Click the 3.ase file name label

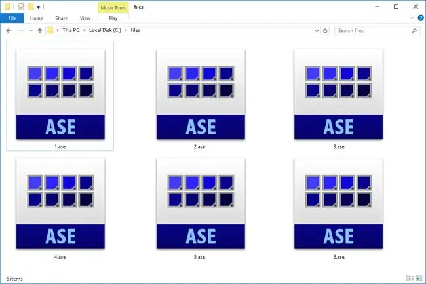click(339, 146)
